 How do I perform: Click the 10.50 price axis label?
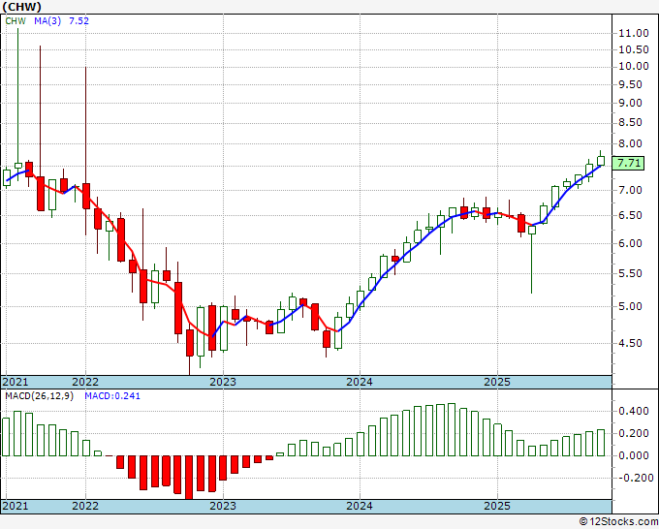(634, 49)
